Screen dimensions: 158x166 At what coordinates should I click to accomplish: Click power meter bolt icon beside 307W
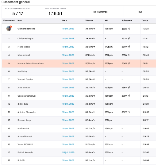coord(129,29)
